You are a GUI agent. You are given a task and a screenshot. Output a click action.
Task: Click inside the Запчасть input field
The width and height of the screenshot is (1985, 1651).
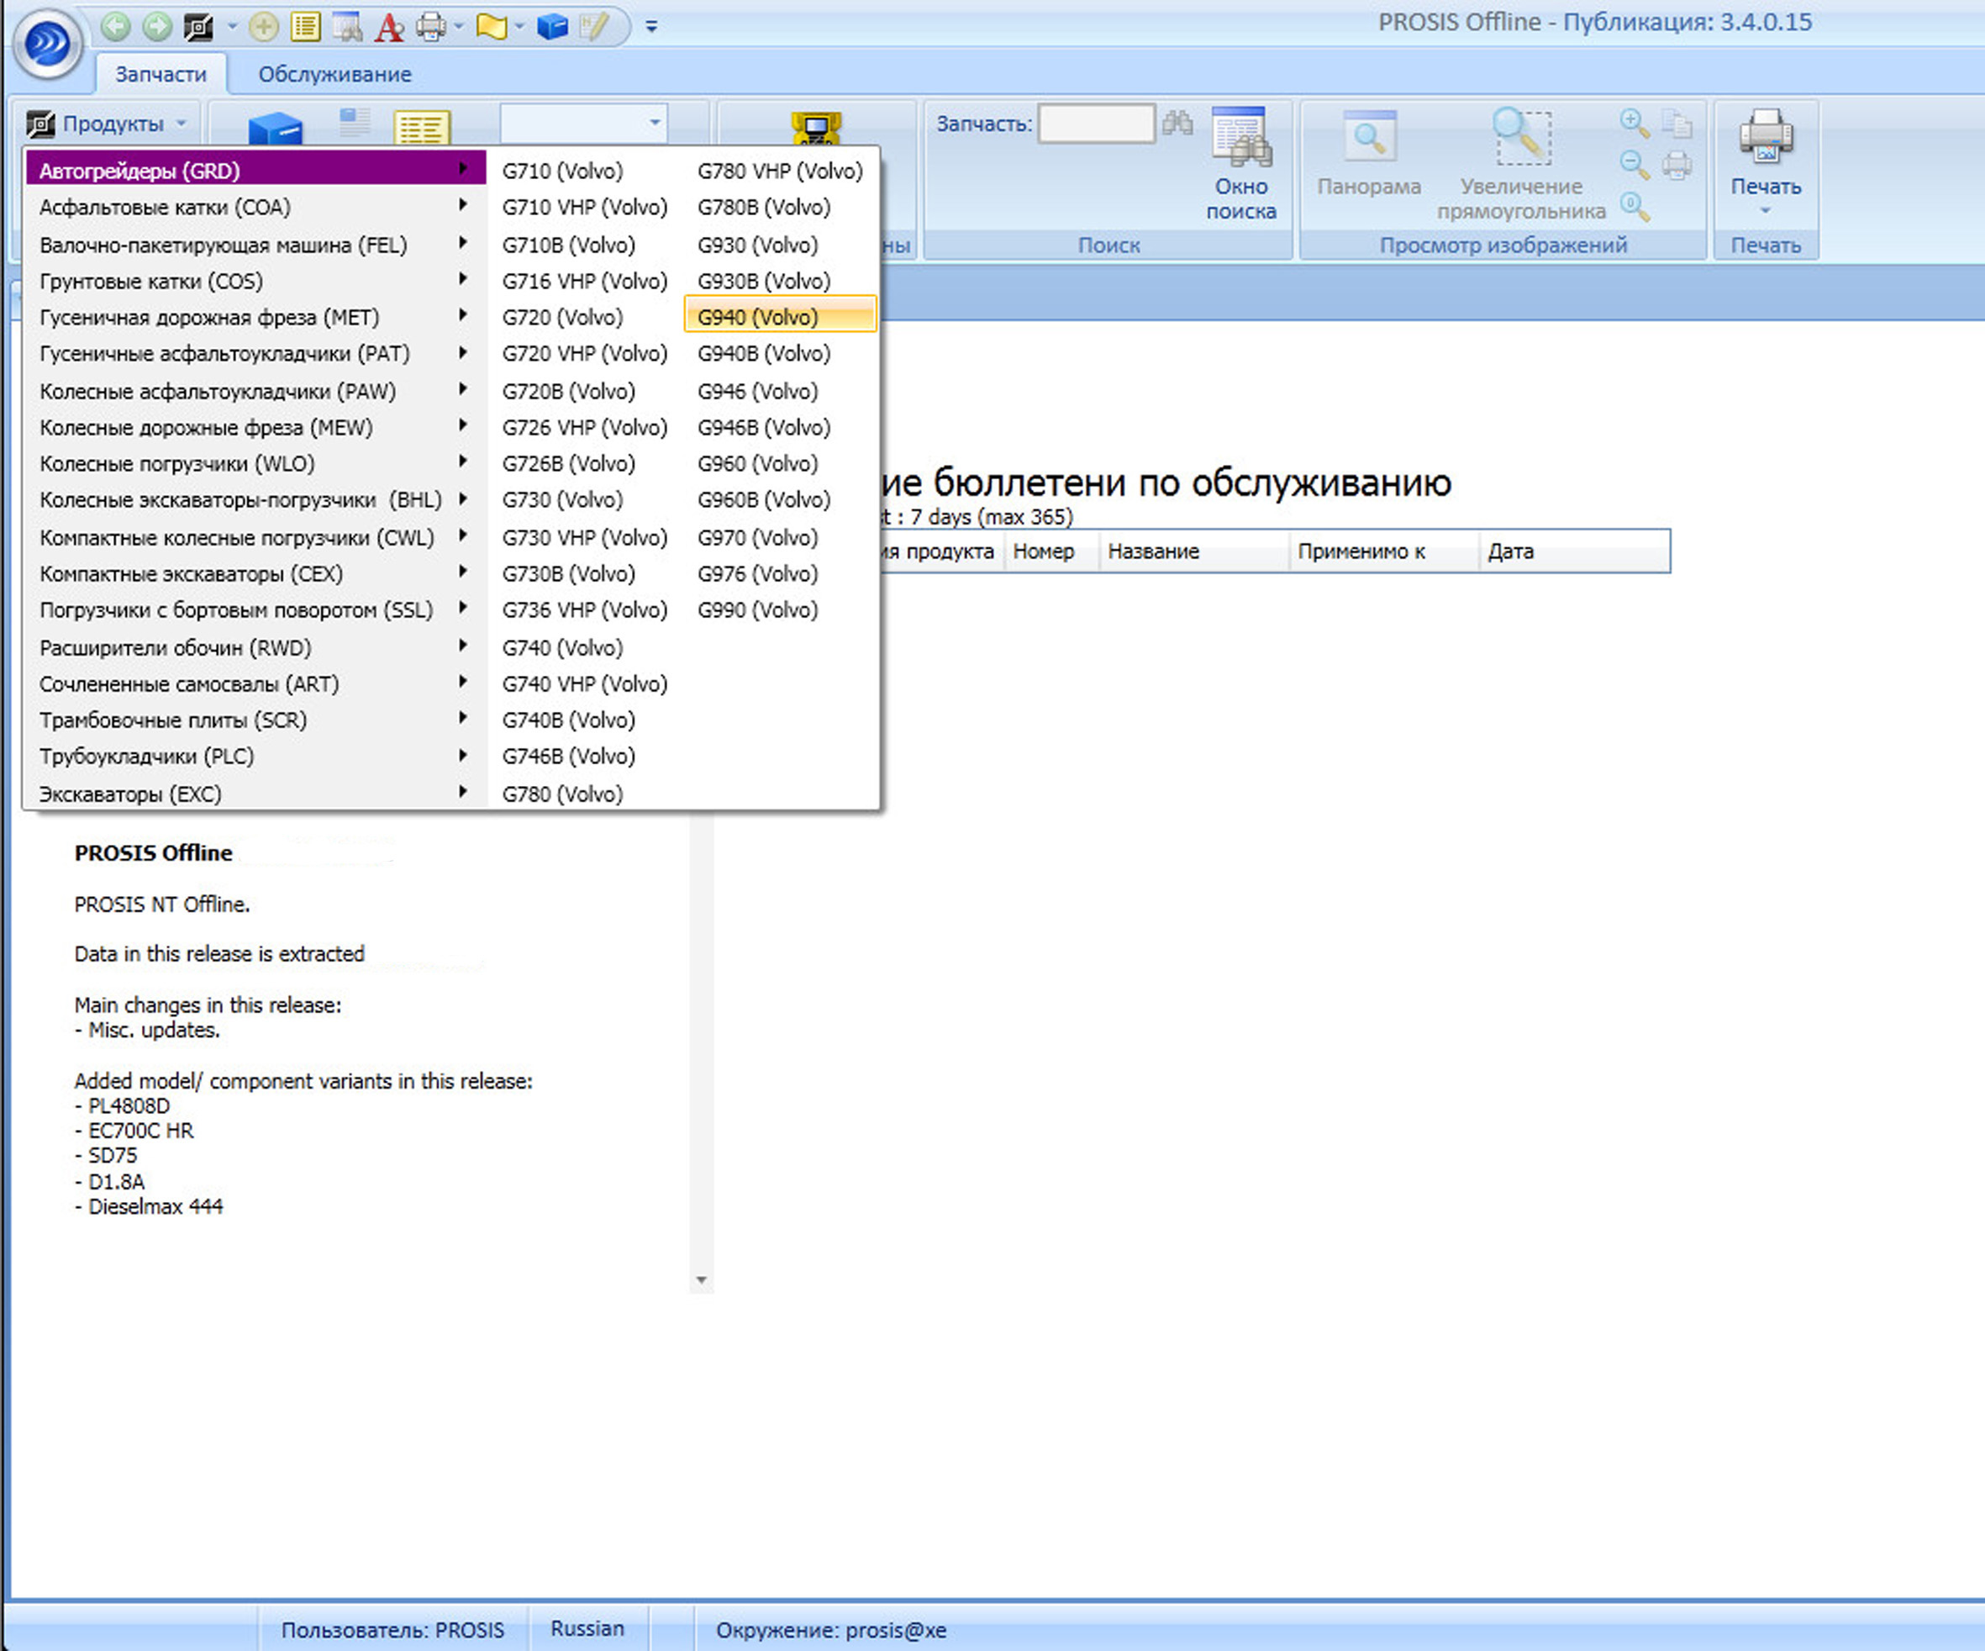[1096, 124]
